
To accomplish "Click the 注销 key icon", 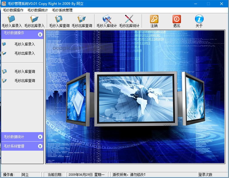I will click(154, 19).
